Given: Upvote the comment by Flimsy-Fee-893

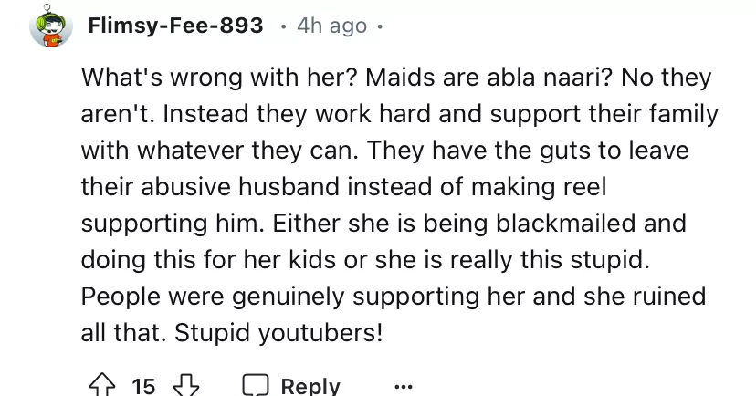Looking at the screenshot, I should (99, 386).
